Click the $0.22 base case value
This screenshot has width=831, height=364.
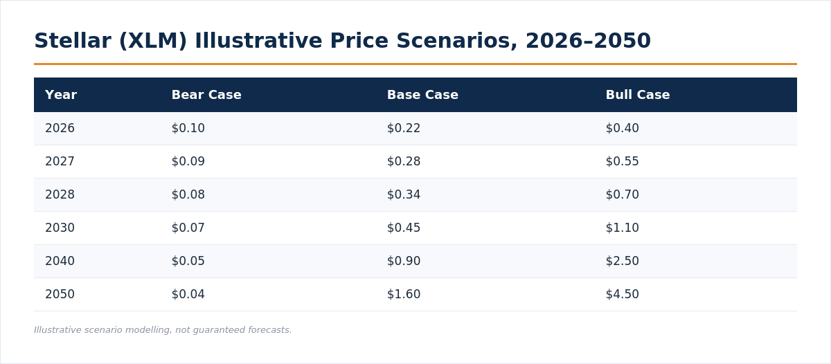[x=404, y=129]
